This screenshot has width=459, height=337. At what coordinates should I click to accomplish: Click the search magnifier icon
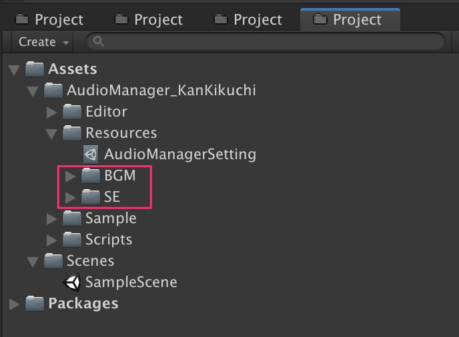point(99,42)
